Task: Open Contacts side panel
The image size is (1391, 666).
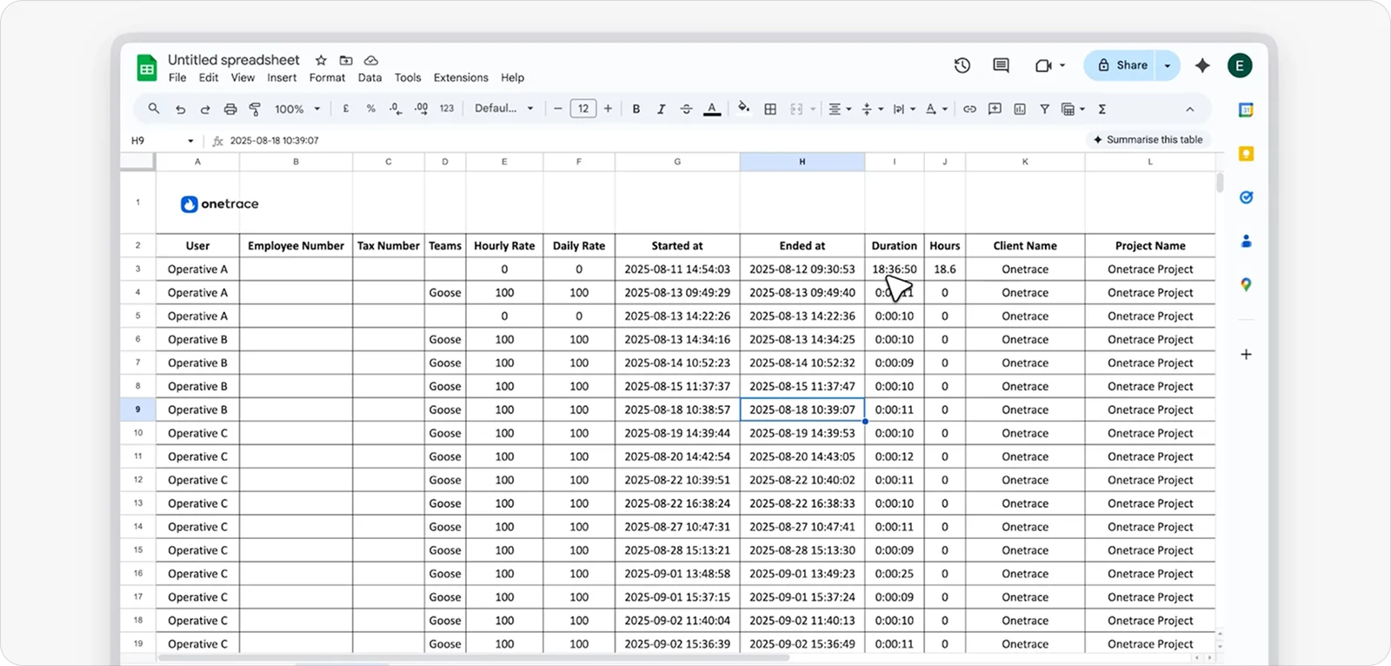Action: click(1246, 241)
